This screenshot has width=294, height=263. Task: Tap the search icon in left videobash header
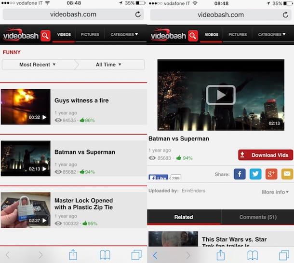(x=45, y=36)
